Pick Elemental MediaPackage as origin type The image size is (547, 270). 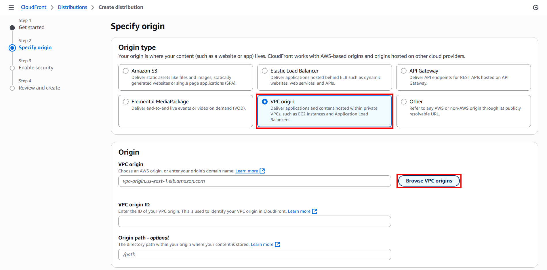coord(126,102)
